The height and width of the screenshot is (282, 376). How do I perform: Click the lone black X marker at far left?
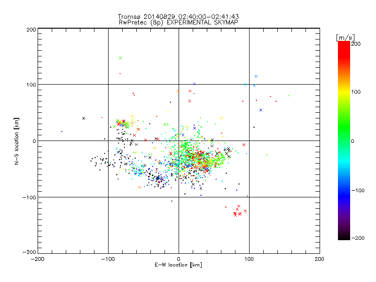pyautogui.click(x=84, y=118)
